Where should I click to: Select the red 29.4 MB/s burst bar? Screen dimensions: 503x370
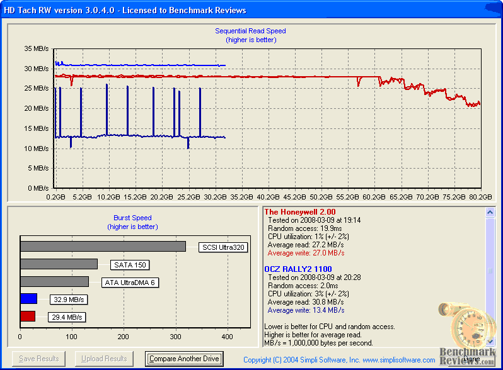click(28, 316)
